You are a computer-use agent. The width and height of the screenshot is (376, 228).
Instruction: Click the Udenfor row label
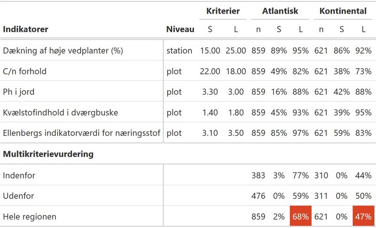(x=18, y=196)
